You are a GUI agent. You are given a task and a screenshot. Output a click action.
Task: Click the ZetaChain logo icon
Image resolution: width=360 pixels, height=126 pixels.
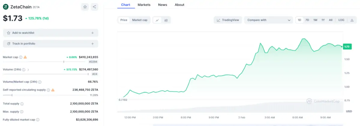pos(6,7)
